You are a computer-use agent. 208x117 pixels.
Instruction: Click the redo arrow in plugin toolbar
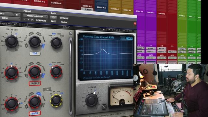click(x=24, y=25)
